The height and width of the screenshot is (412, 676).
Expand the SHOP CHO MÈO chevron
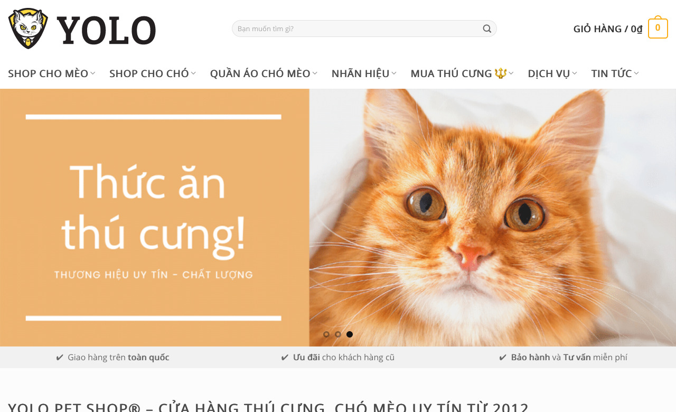tap(93, 73)
